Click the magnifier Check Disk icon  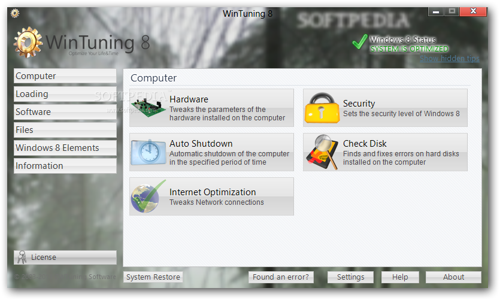(x=322, y=152)
